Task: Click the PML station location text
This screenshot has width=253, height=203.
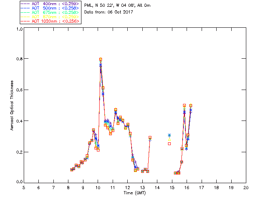Action: coord(117,6)
